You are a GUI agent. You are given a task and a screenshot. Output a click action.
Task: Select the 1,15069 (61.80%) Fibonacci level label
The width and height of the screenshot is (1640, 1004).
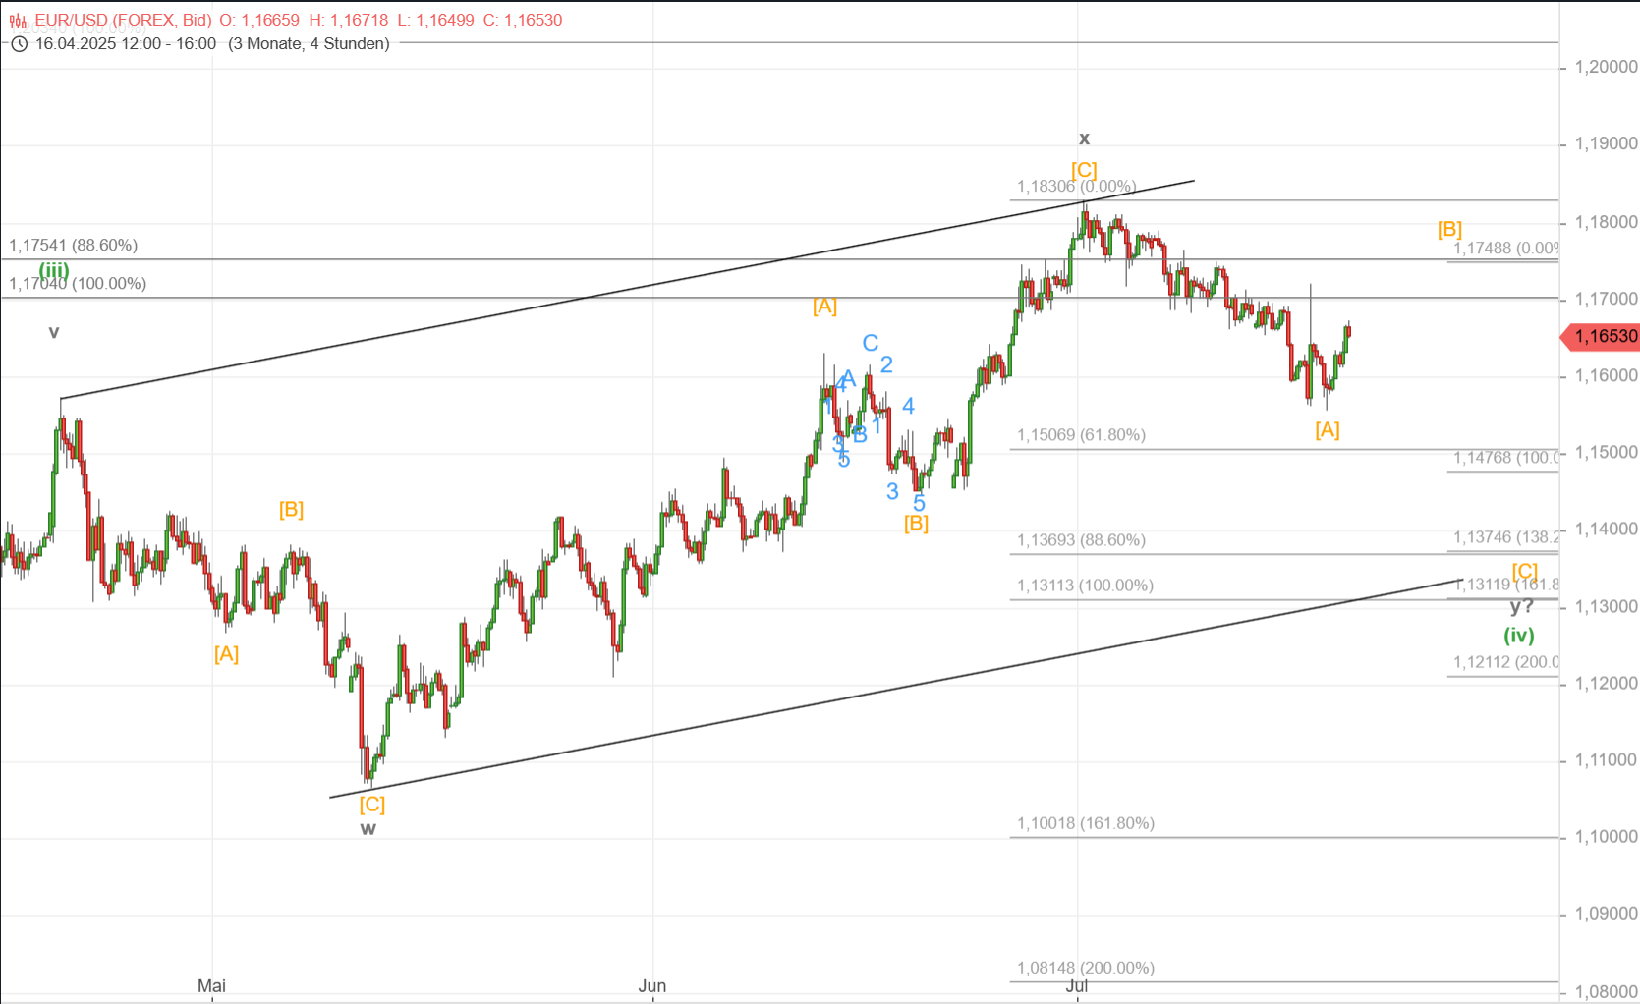click(x=1081, y=435)
